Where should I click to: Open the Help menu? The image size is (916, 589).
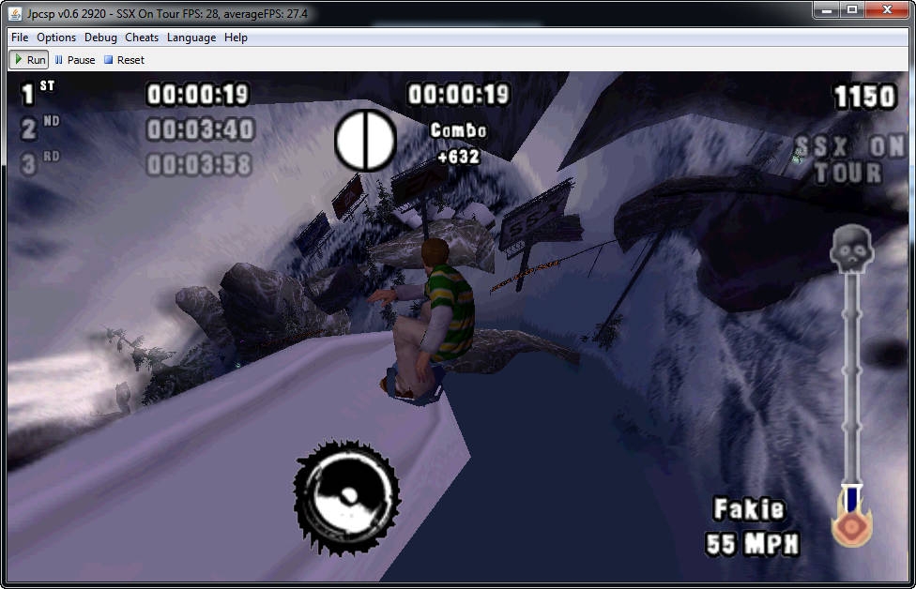[236, 38]
